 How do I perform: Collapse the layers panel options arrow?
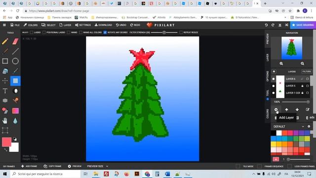(x=274, y=71)
